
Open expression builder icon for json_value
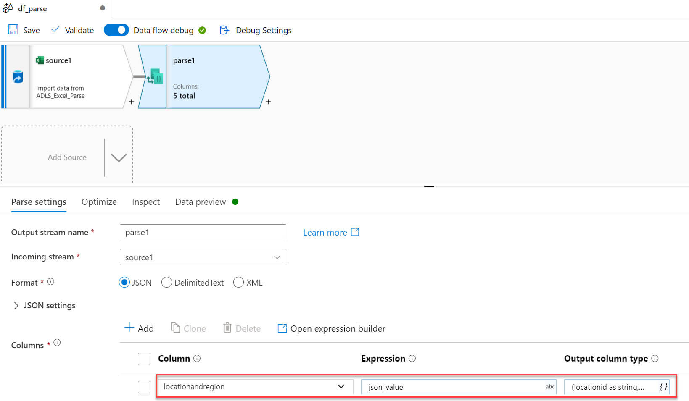[550, 387]
